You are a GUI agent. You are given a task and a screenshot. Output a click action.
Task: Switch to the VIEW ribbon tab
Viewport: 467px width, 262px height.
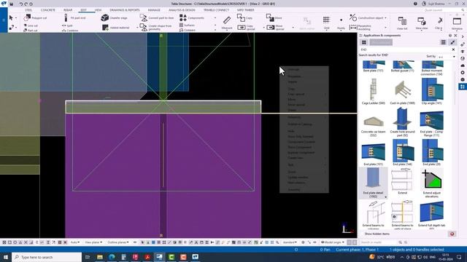coord(98,10)
